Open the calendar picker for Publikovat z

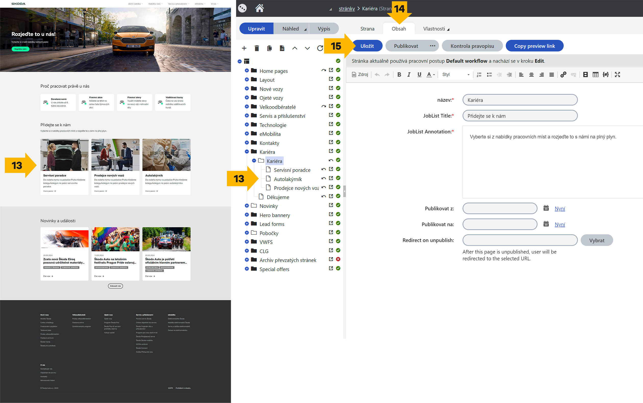(546, 208)
